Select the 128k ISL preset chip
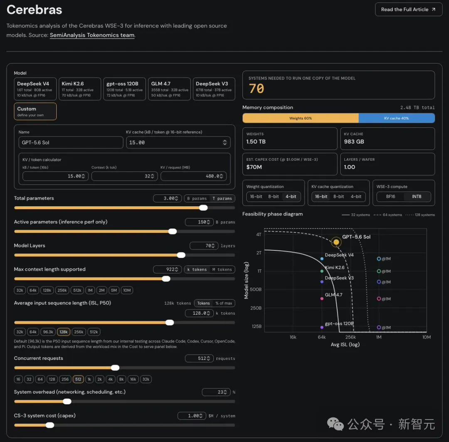The width and height of the screenshot is (449, 442). click(64, 332)
